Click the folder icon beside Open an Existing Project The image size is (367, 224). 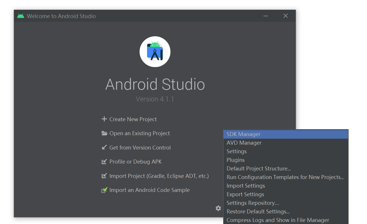[x=104, y=133]
